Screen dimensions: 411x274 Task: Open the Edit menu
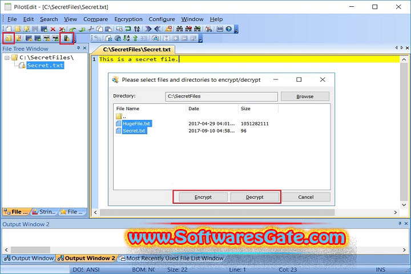click(x=29, y=19)
